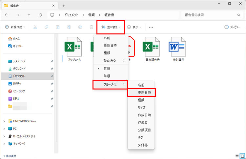
Task: Open a new tab with plus button
Action: click(x=64, y=6)
